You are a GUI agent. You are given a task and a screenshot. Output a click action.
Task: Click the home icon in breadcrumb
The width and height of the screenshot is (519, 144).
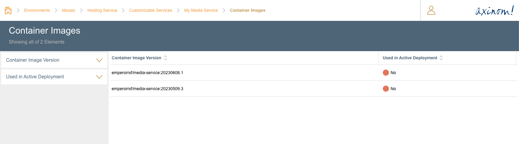tap(8, 10)
